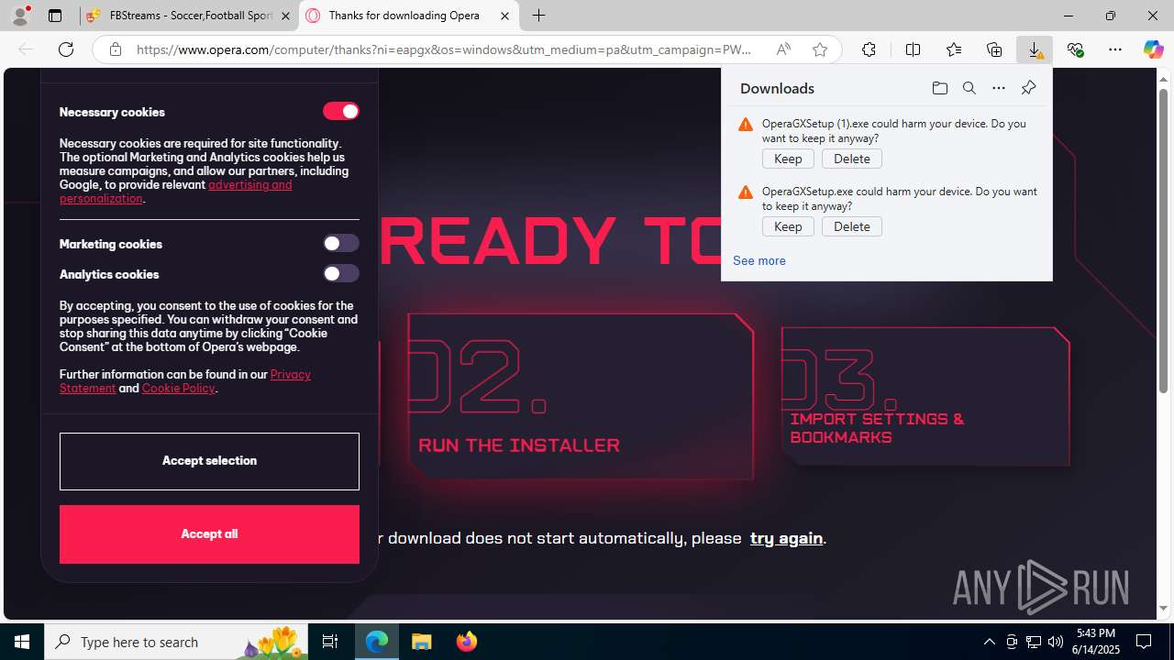Open the Collections icon
The image size is (1174, 660).
(x=994, y=49)
